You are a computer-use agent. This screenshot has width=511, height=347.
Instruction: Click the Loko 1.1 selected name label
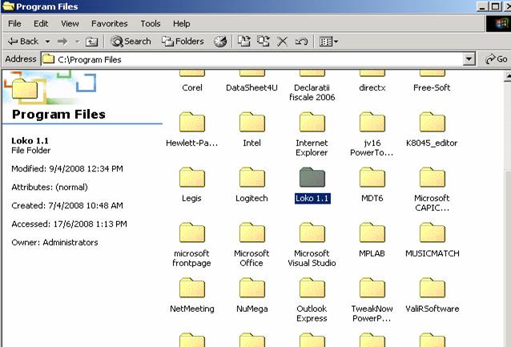312,198
